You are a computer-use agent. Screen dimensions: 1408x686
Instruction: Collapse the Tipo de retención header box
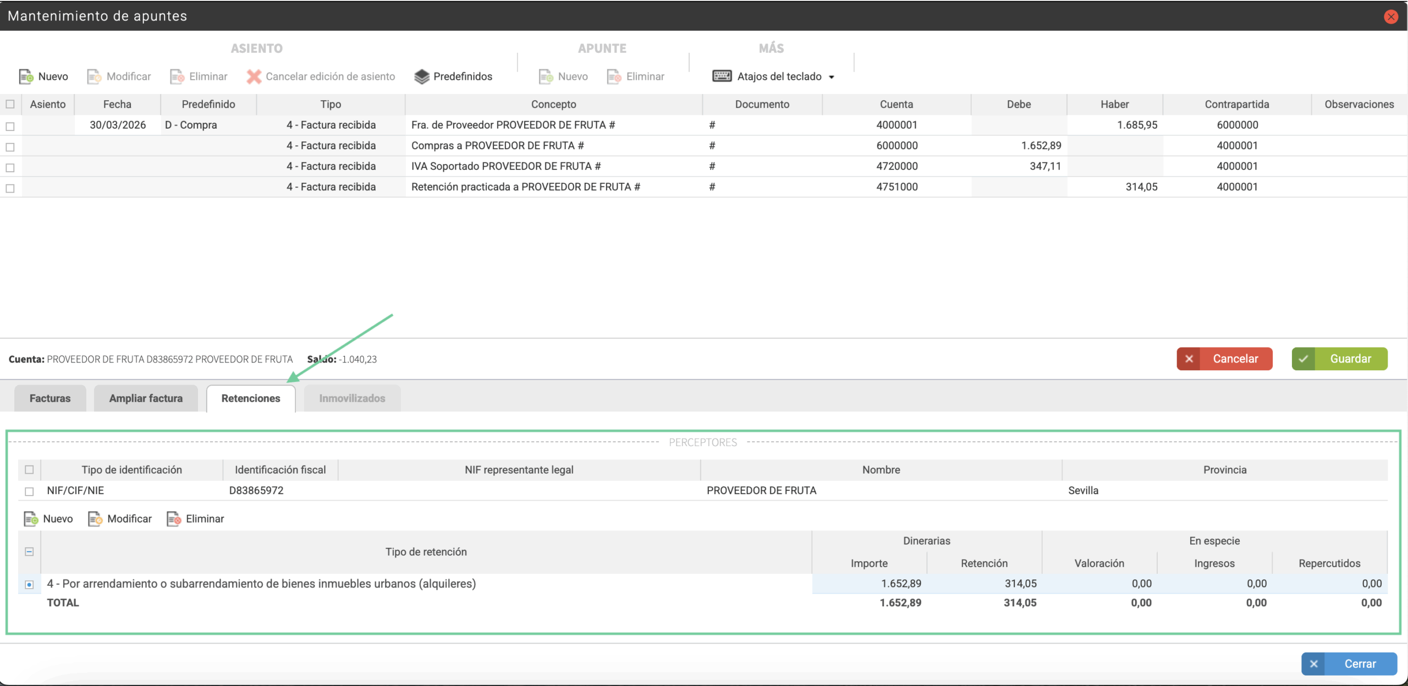point(29,552)
